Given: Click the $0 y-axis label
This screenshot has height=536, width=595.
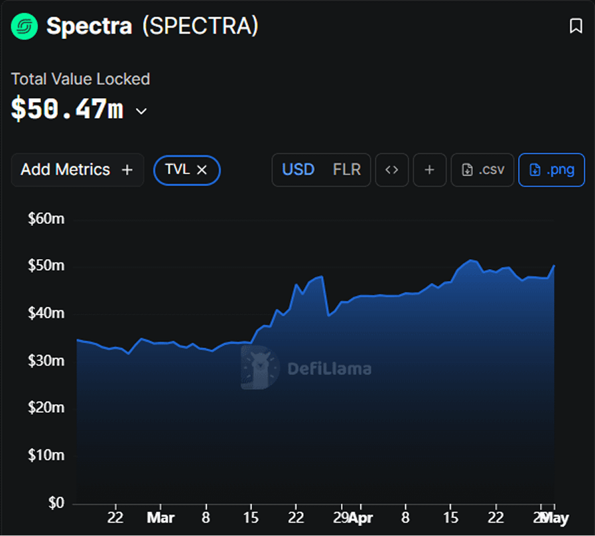Looking at the screenshot, I should [x=56, y=502].
